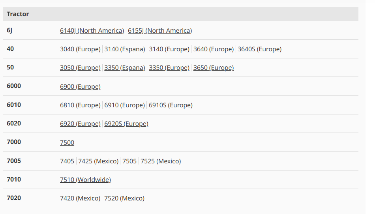Image resolution: width=375 pixels, height=219 pixels.
Task: Select the 6920 (Europe) link
Action: tap(80, 124)
